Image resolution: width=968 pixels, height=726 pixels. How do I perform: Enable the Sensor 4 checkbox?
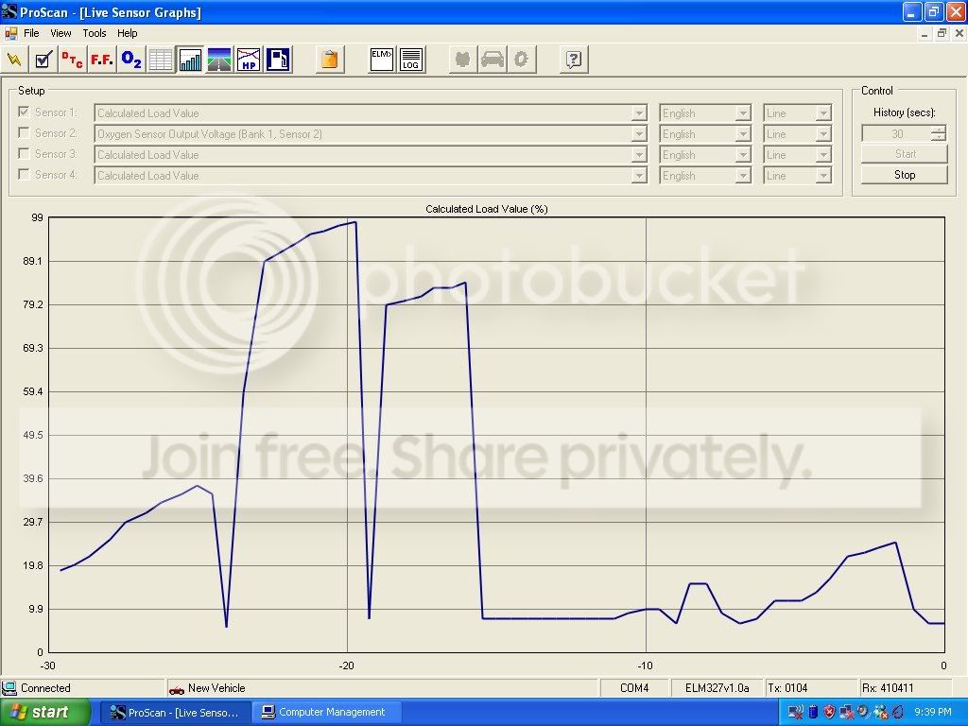tap(25, 175)
